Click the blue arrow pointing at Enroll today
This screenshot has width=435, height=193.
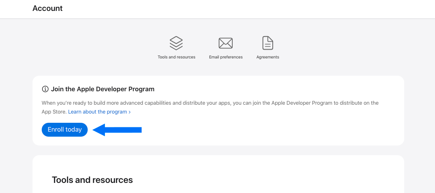(117, 130)
